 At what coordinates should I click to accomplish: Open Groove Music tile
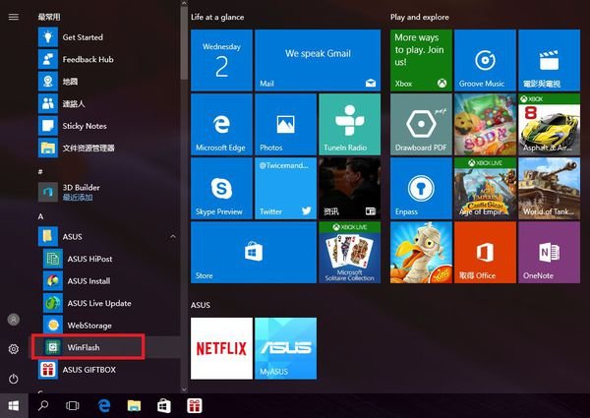pyautogui.click(x=485, y=60)
